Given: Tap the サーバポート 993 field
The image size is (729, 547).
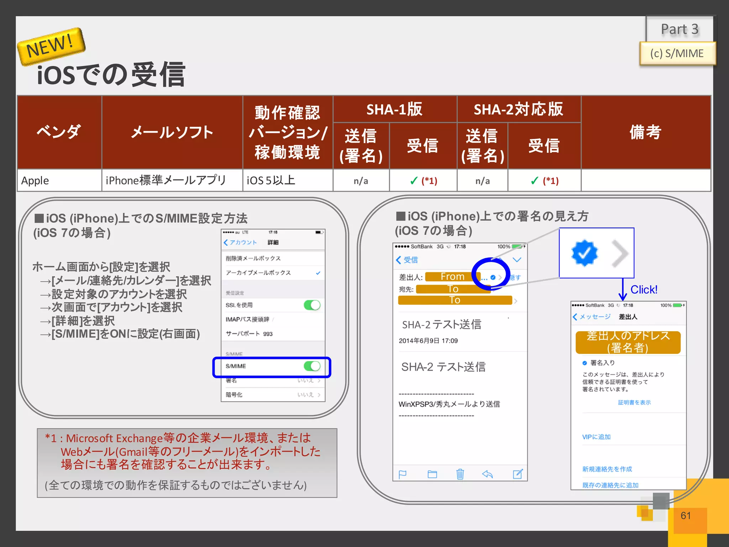Looking at the screenshot, I should 273,334.
